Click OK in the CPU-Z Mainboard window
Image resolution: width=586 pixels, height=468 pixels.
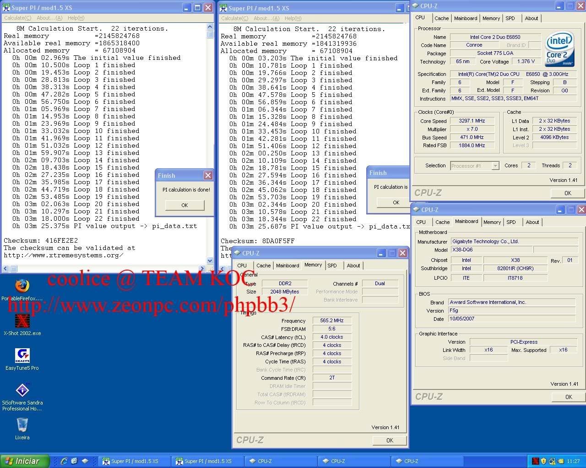pyautogui.click(x=568, y=397)
